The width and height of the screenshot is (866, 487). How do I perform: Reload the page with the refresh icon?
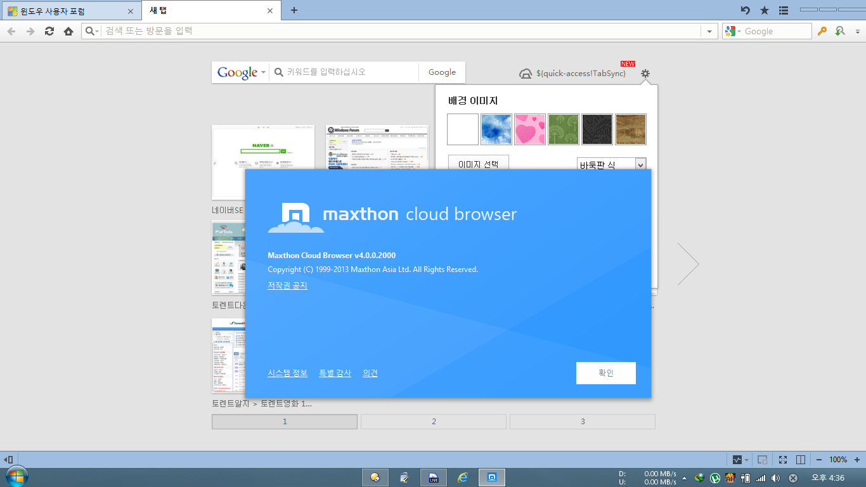click(49, 31)
